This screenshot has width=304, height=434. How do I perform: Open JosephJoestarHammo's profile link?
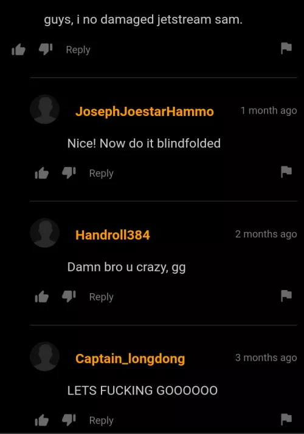pos(144,111)
